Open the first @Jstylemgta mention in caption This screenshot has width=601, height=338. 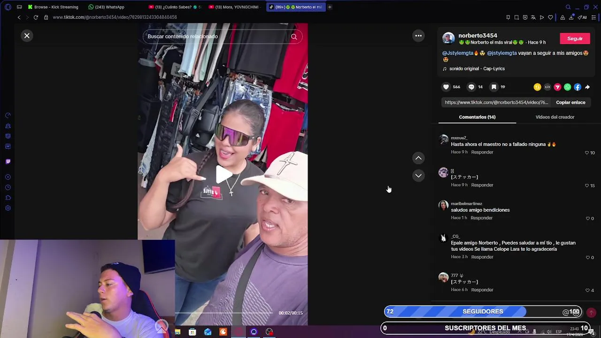(x=458, y=53)
